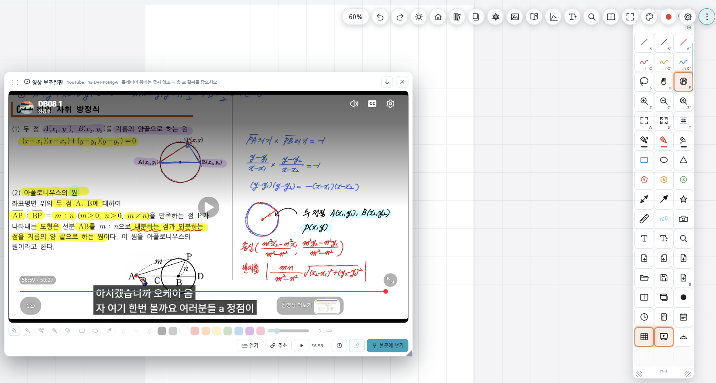Click the save floppy disk icon
This screenshot has height=383, width=716.
click(x=664, y=278)
